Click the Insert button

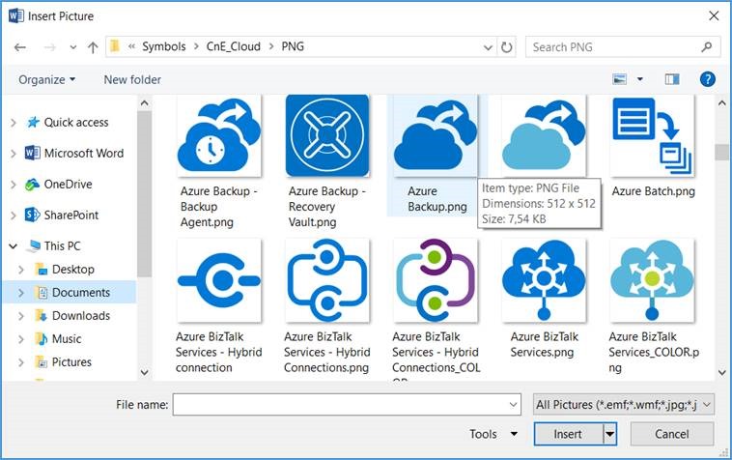pos(568,434)
